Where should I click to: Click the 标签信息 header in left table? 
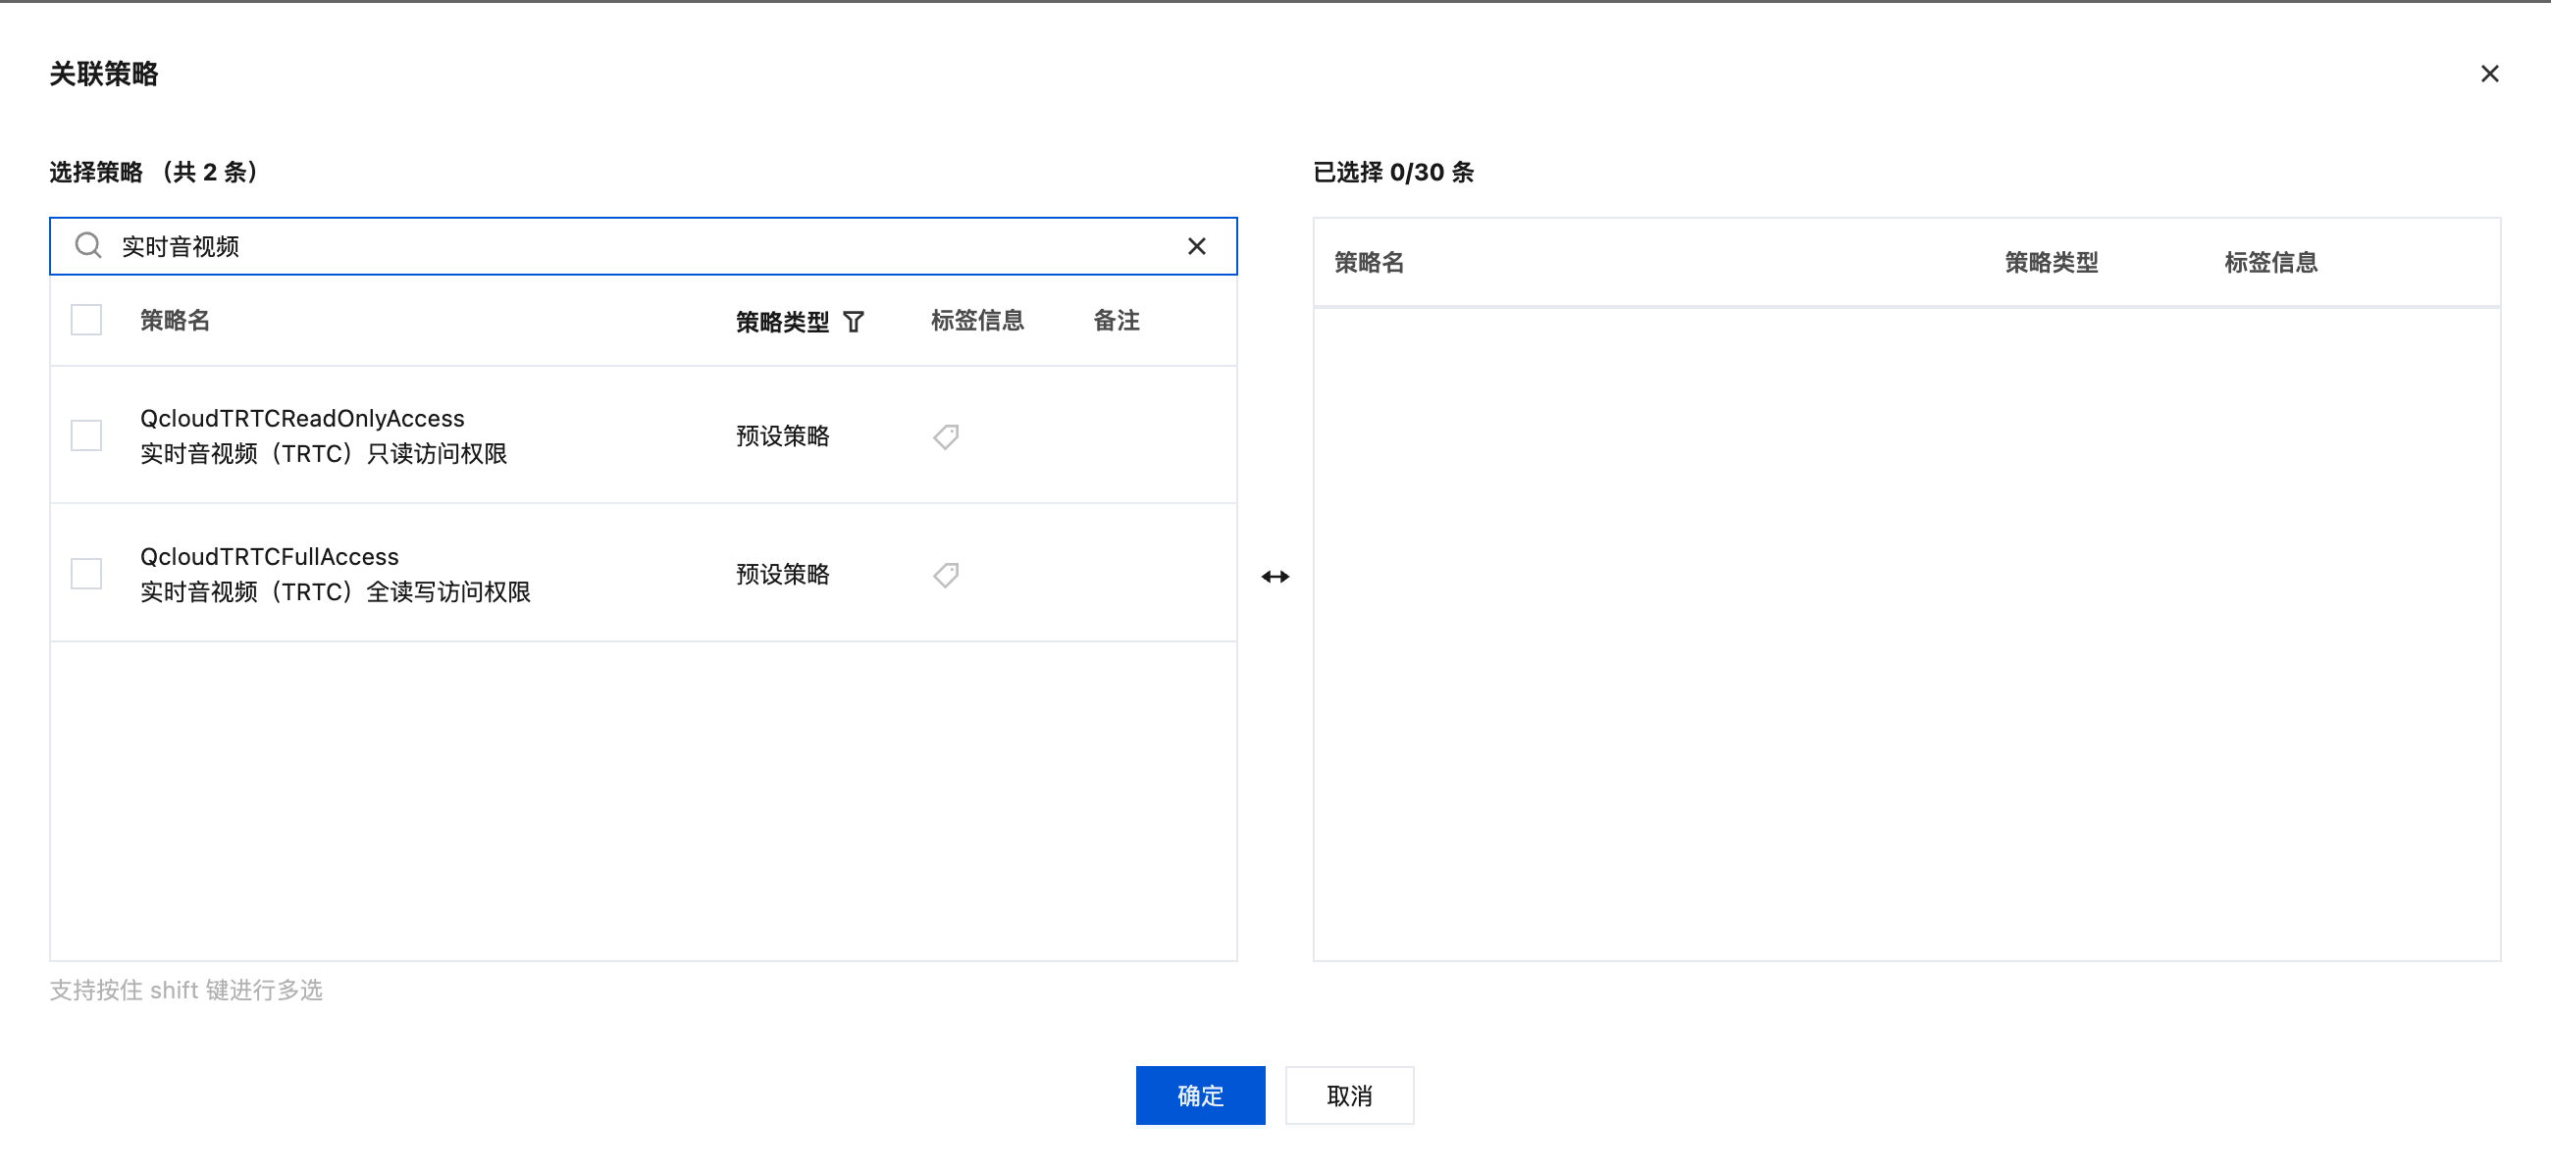976,321
